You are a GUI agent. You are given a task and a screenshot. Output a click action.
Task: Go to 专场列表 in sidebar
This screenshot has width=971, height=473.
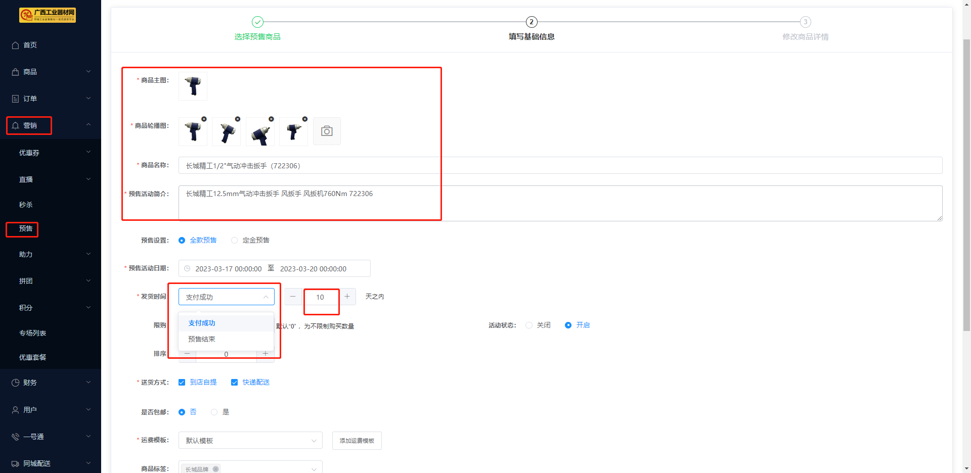click(x=33, y=333)
